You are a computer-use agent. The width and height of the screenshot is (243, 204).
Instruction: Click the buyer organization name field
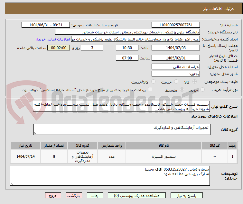pos(127,32)
